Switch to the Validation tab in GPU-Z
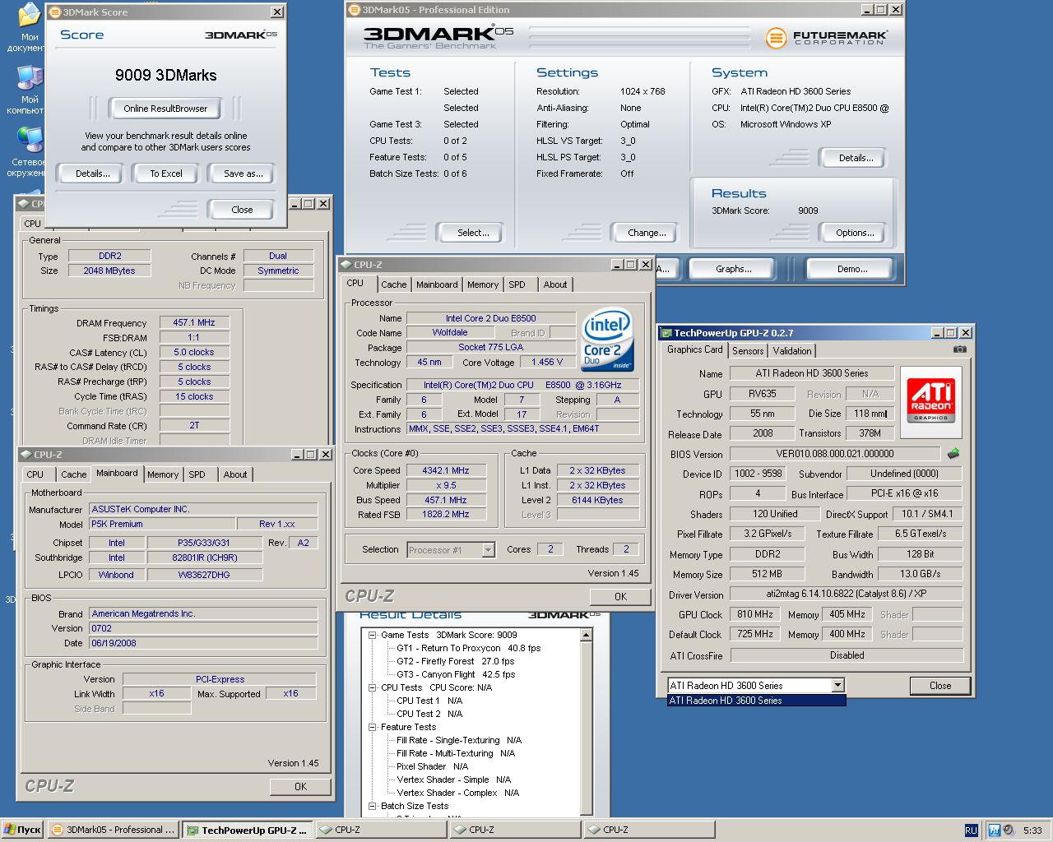Image resolution: width=1053 pixels, height=842 pixels. pyautogui.click(x=792, y=351)
